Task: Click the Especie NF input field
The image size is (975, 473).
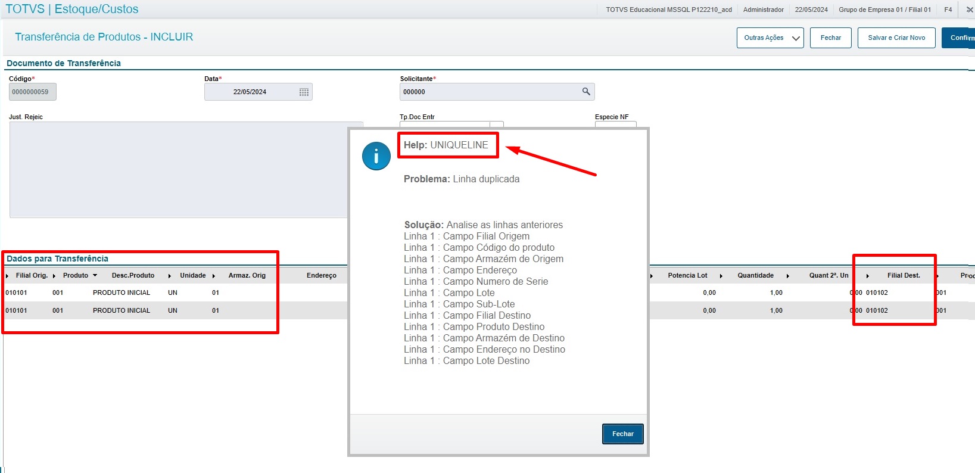Action: pos(616,125)
